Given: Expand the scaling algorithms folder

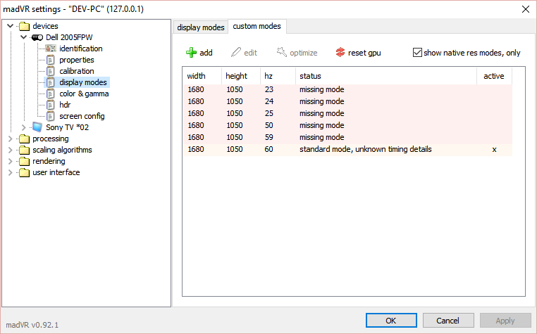Looking at the screenshot, I should [11, 150].
